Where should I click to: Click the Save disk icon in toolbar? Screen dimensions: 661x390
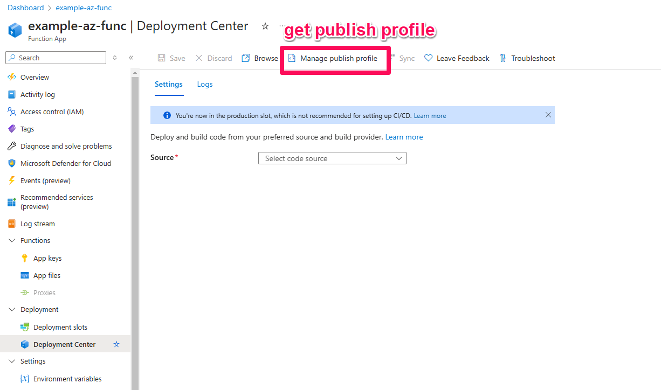click(162, 58)
